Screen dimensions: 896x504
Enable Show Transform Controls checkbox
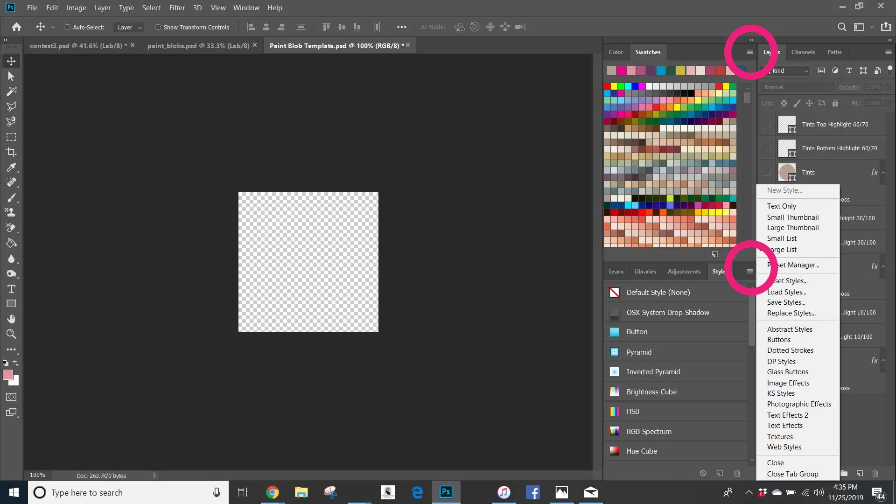pos(158,27)
